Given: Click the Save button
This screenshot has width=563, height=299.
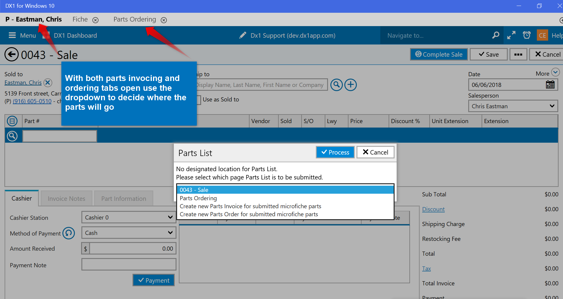Looking at the screenshot, I should coord(488,54).
